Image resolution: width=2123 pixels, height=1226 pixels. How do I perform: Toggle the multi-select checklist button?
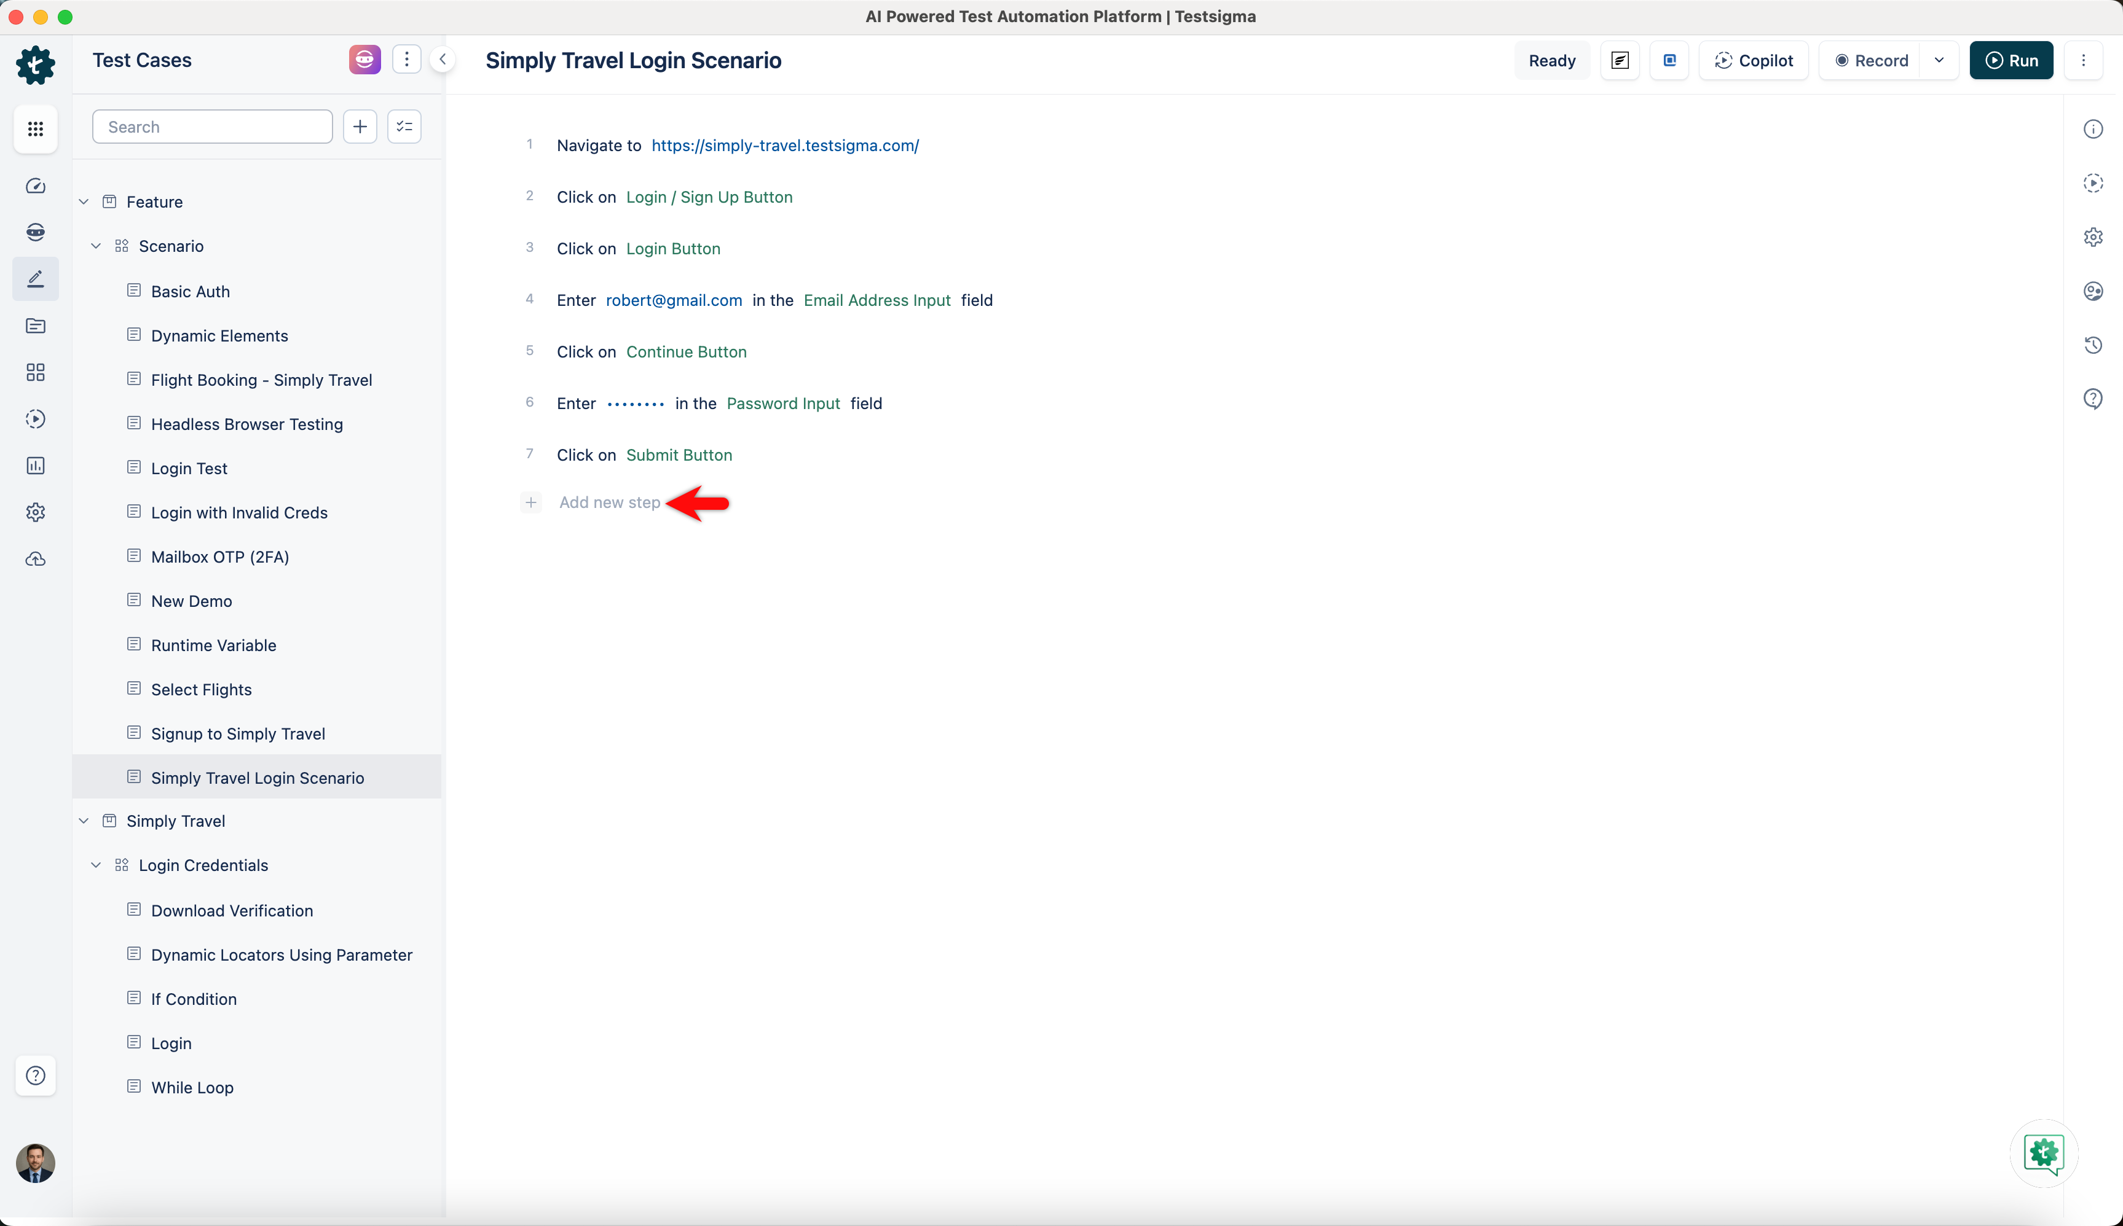click(x=404, y=127)
